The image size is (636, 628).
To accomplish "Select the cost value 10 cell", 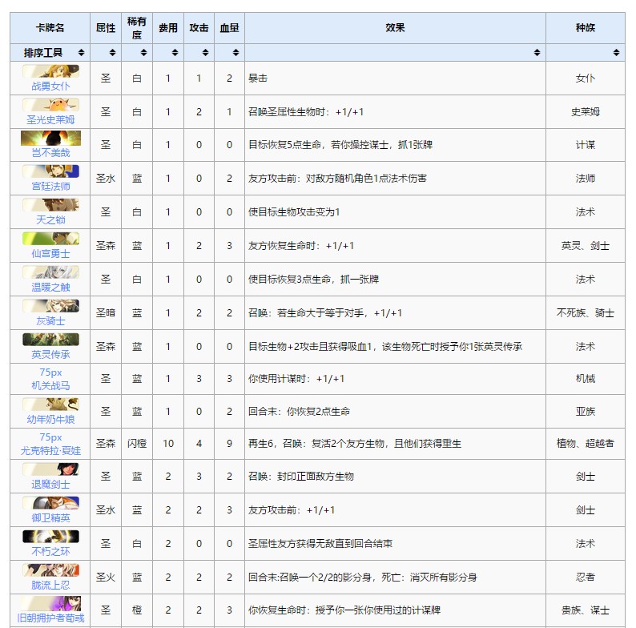I will [168, 444].
